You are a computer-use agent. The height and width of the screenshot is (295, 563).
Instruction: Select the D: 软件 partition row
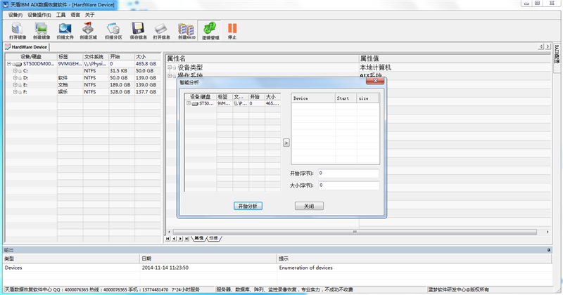[83, 78]
